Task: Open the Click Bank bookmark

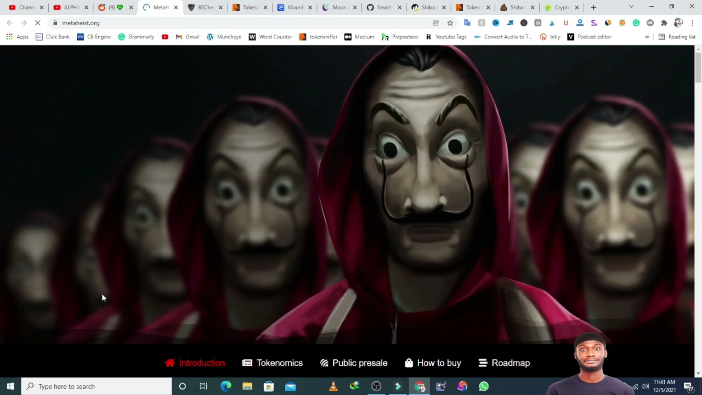Action: (x=52, y=37)
